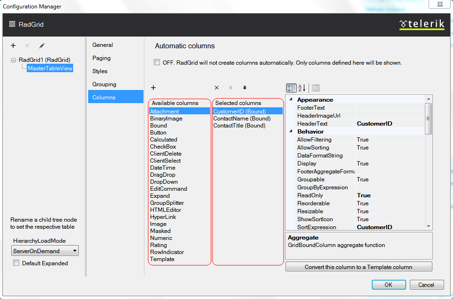Click the Telerik logo
Screen dimensions: 453x299
pos(421,24)
